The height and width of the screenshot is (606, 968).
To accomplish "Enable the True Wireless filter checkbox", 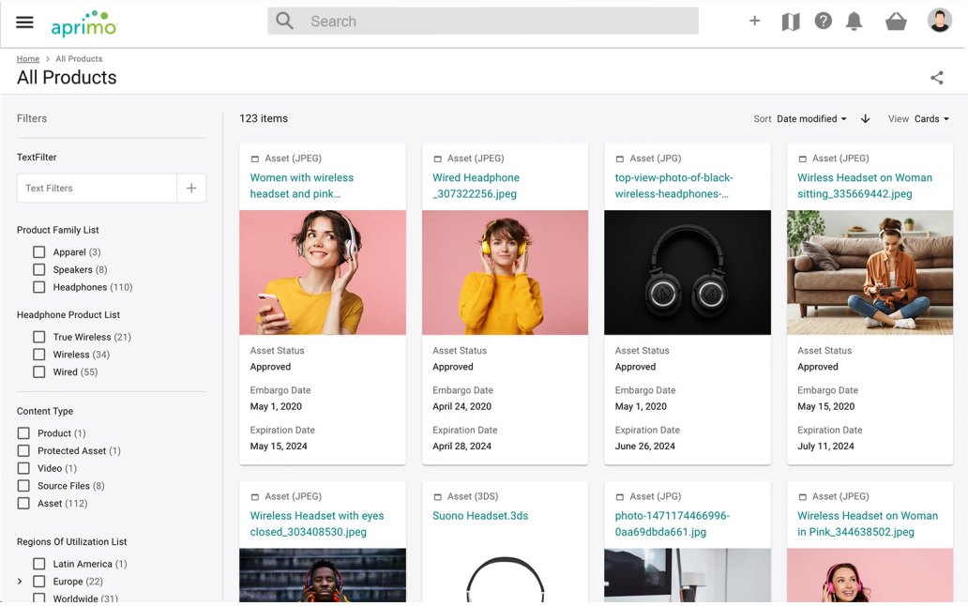I will click(39, 337).
